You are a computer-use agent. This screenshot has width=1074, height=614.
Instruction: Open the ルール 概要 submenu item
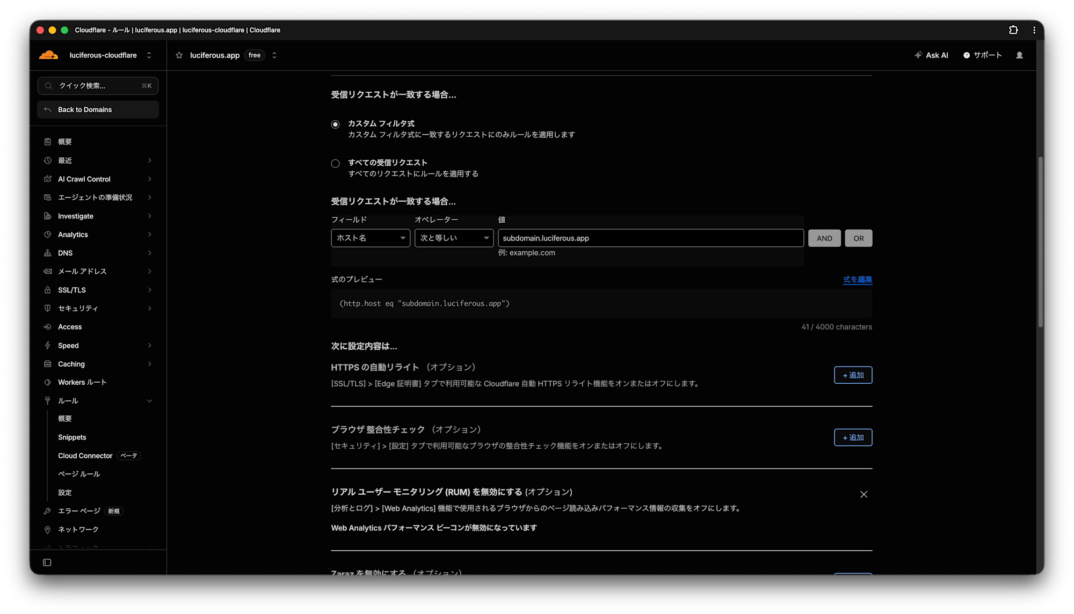65,419
